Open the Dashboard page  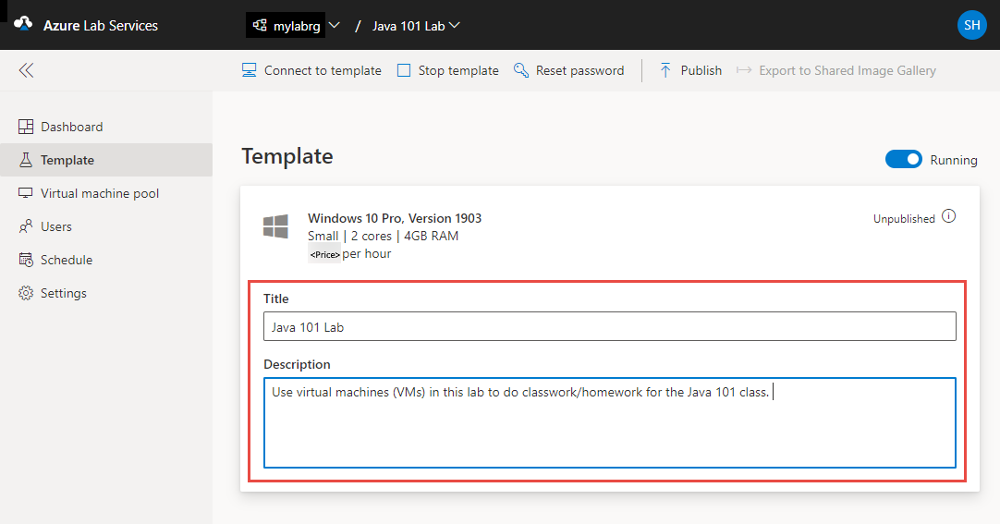tap(71, 127)
